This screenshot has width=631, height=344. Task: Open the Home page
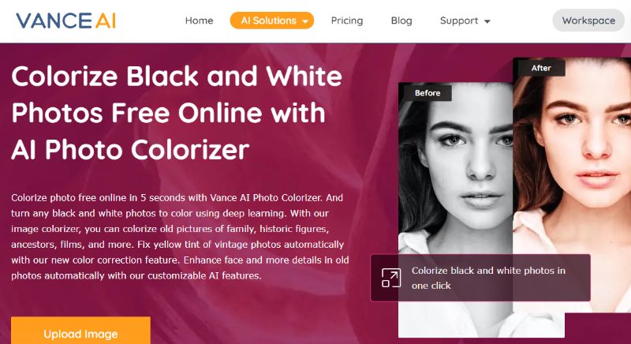[199, 21]
